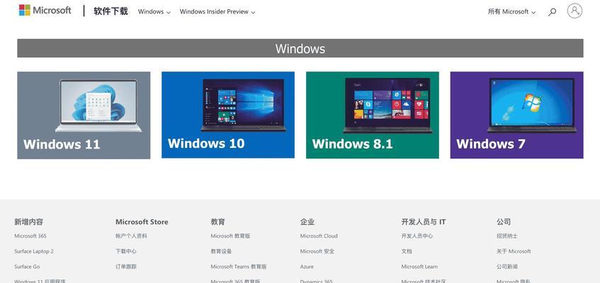
Task: Expand the Windows Insider Preview dropdown
Action: (x=217, y=12)
